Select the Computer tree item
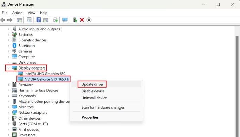 (x=27, y=57)
